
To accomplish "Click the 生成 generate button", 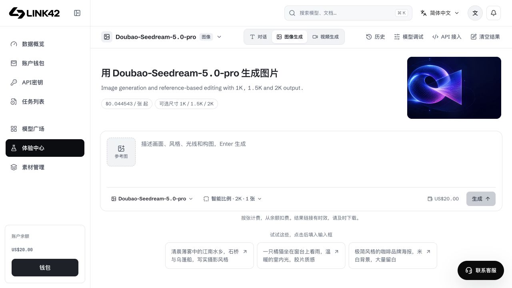I will 481,199.
